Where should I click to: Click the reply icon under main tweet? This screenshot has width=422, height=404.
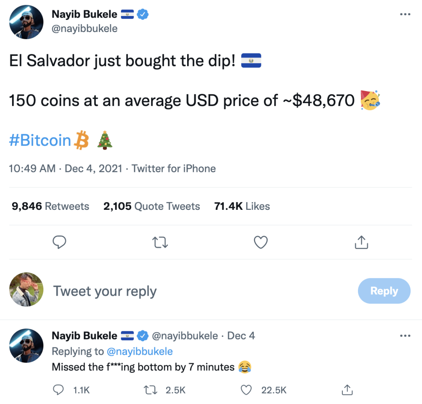[59, 243]
